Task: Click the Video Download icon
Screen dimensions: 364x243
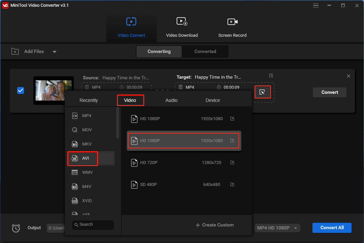Action: [182, 21]
